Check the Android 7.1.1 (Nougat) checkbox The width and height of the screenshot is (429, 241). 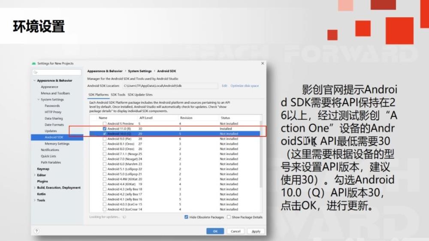[105, 154]
